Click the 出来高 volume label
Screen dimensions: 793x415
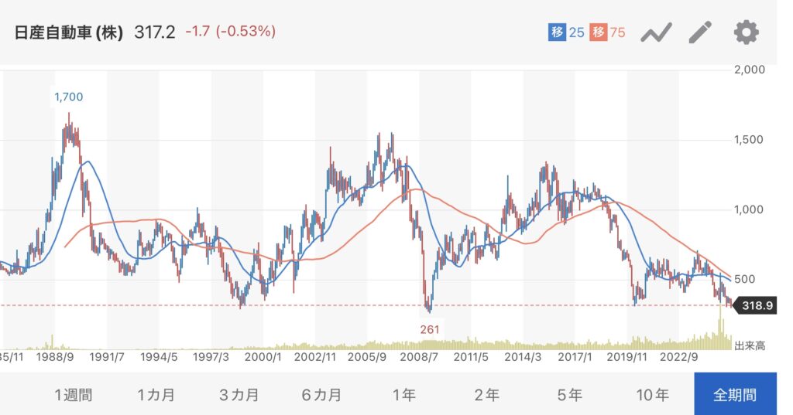point(750,346)
